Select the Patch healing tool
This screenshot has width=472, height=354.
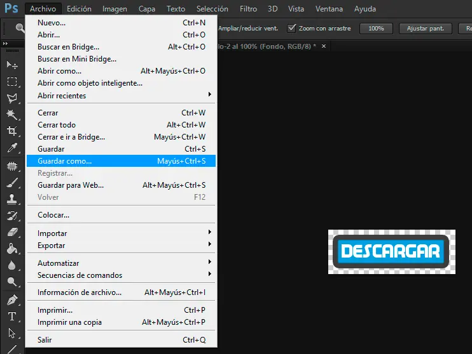(12, 166)
